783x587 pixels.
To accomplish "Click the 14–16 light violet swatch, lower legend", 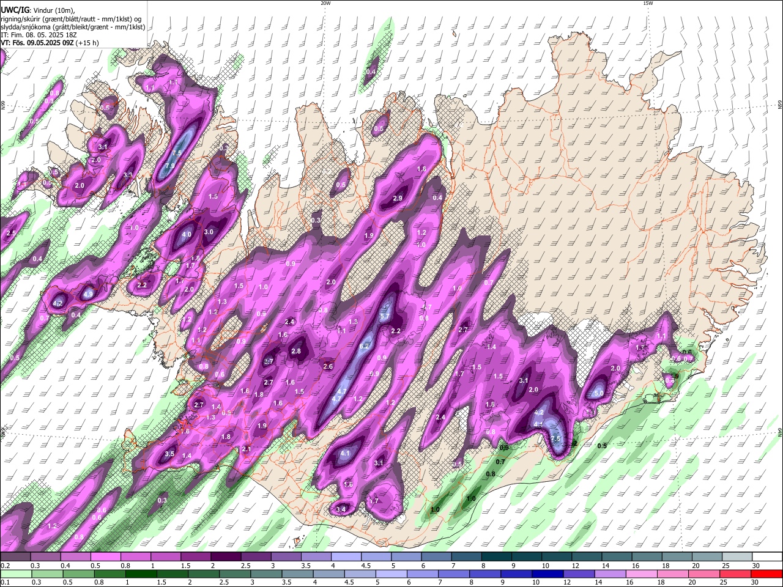I will coord(610,574).
